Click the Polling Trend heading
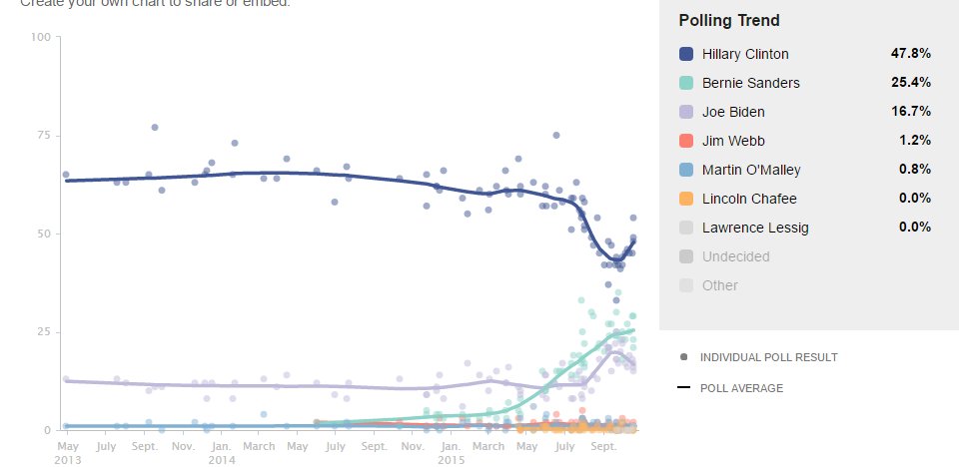 pos(729,20)
